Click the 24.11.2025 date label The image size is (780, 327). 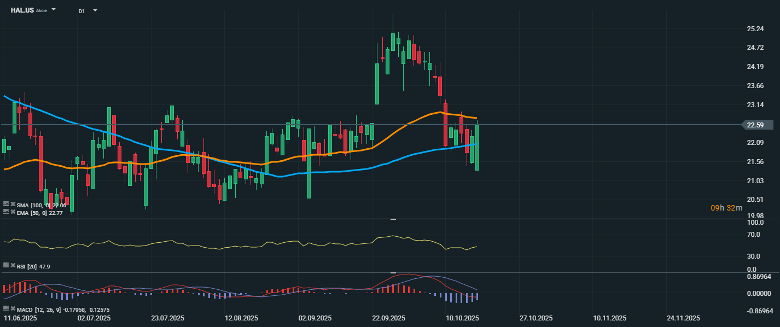[x=683, y=318]
